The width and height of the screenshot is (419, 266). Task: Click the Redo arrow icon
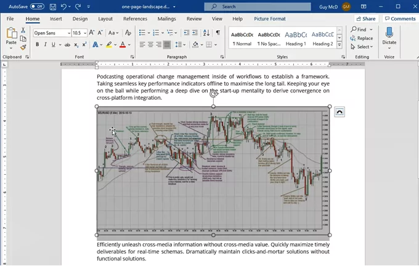click(78, 7)
